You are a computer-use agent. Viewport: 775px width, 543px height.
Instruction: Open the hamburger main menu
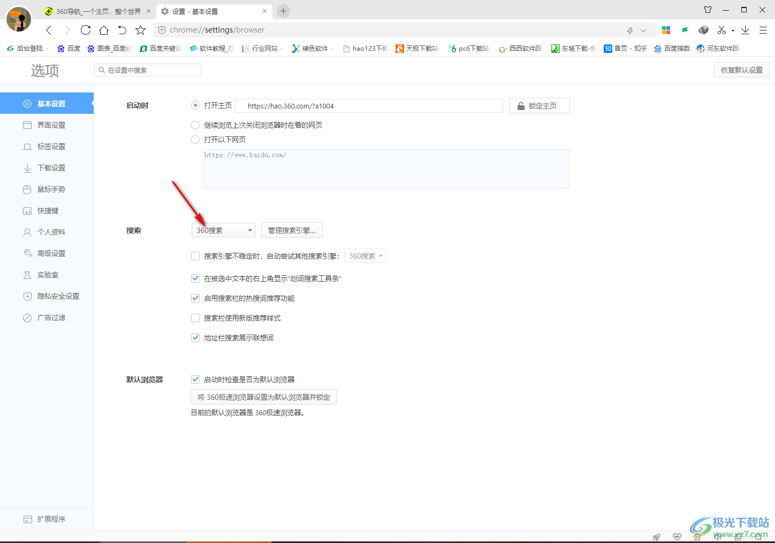click(763, 30)
